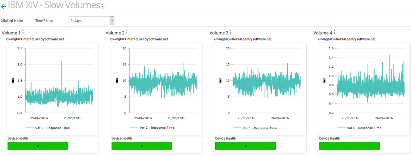
Task: Click the Volume 4 heading
Action: tap(323, 33)
